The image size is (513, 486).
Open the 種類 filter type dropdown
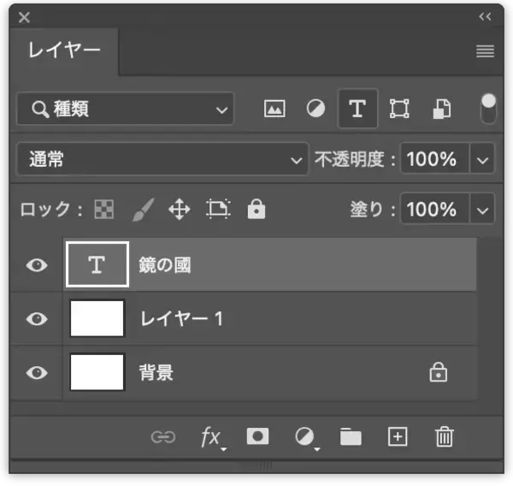(x=126, y=109)
